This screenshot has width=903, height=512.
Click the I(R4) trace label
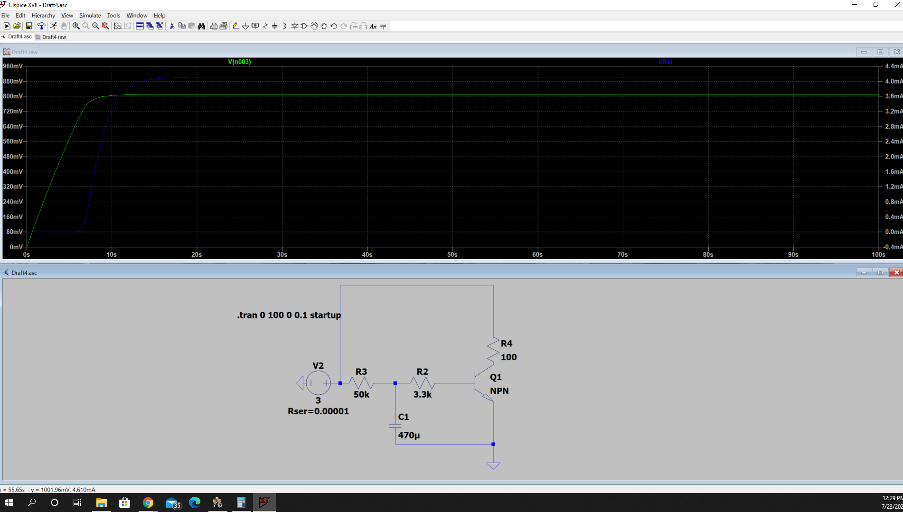tap(665, 62)
